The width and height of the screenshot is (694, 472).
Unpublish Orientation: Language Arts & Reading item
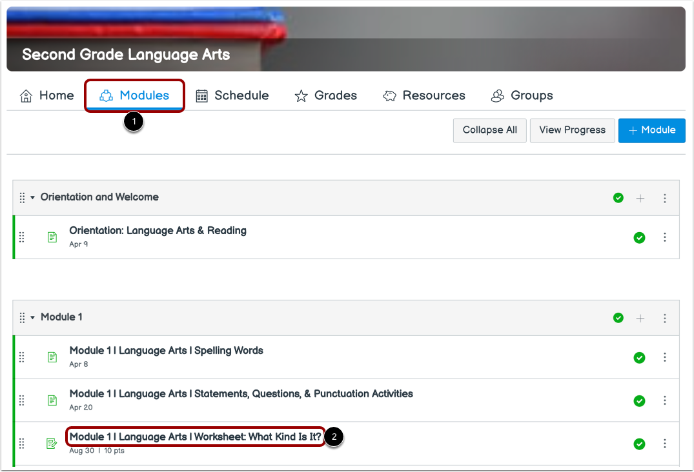tap(639, 238)
